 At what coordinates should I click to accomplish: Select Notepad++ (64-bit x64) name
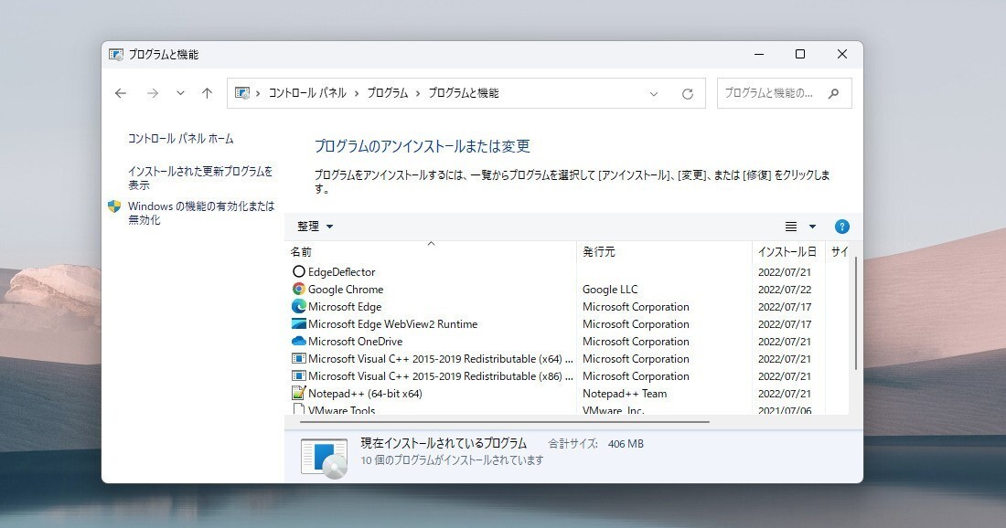coord(365,393)
